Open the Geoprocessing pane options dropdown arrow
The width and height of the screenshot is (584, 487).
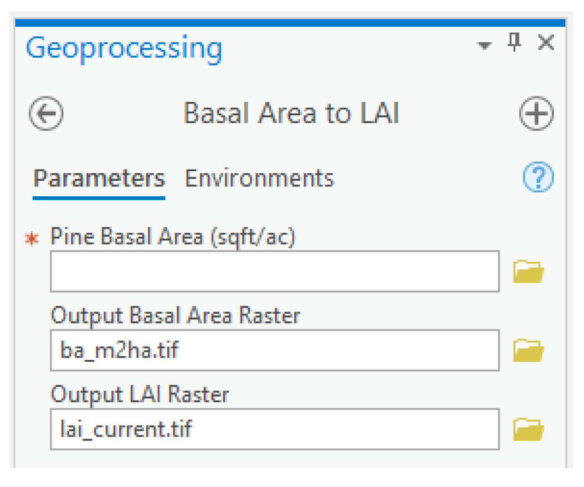[x=484, y=45]
